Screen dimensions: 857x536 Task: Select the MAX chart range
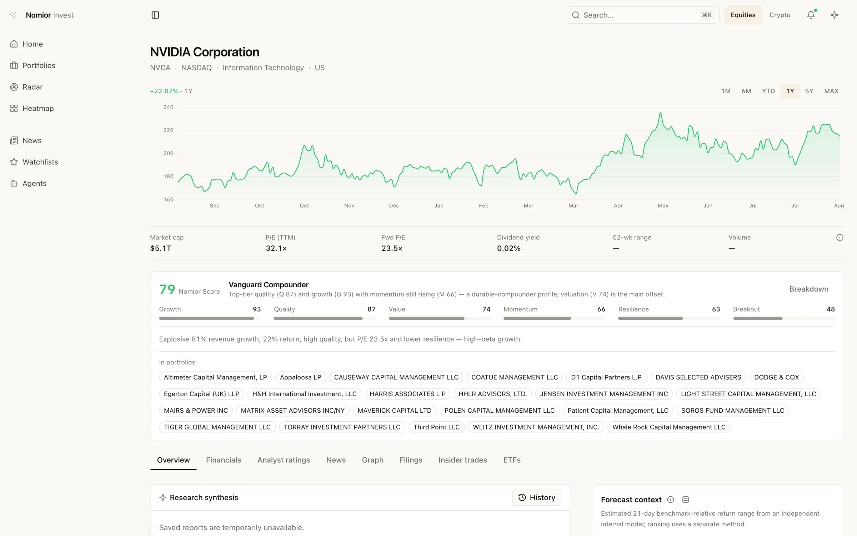coord(831,91)
